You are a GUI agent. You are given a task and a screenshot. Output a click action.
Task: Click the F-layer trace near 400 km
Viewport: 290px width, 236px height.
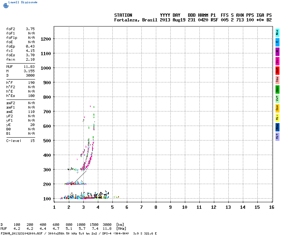pos(91,155)
